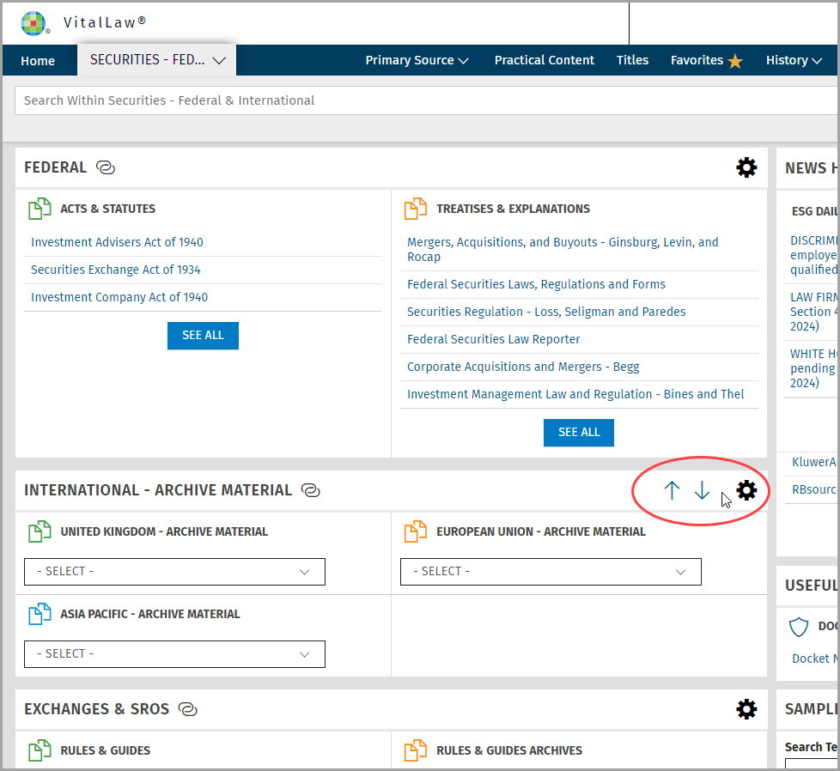The width and height of the screenshot is (840, 771).
Task: Open the FEDERAL section gear settings
Action: coord(746,167)
